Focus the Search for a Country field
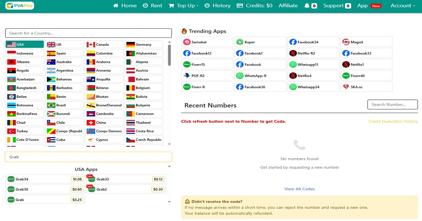Viewport: 422px width, 221px height. coord(89,33)
